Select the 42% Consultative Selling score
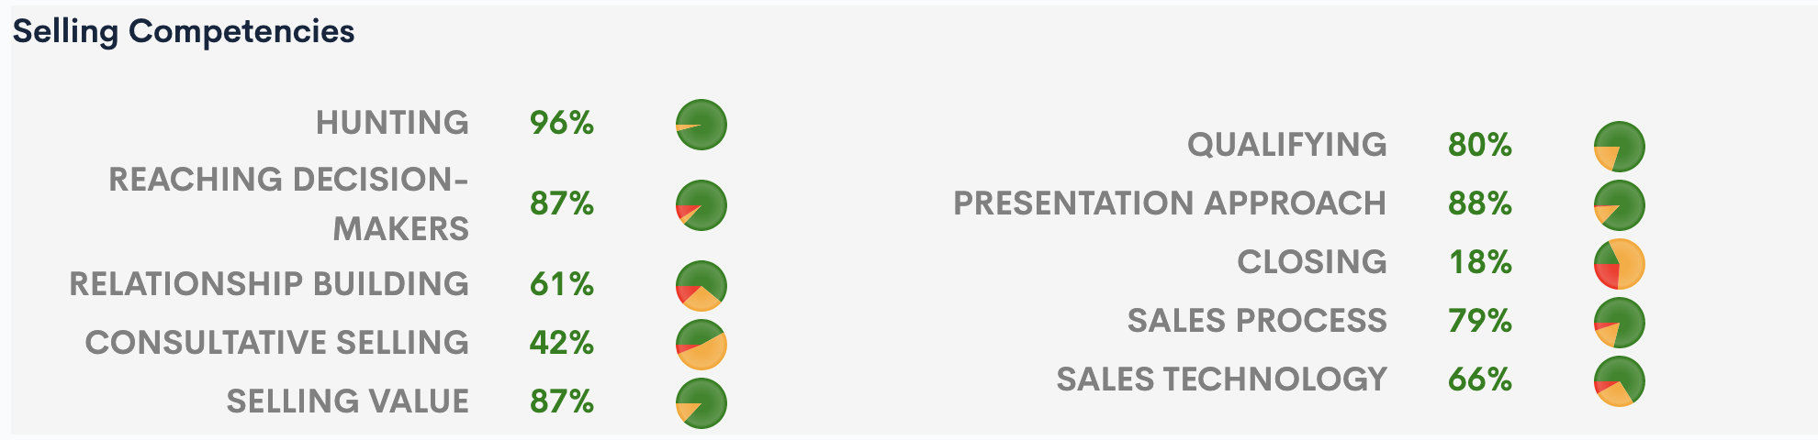Viewport: 1818px width, 440px height. (562, 343)
